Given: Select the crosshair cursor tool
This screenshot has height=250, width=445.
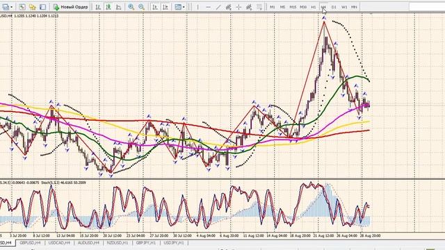Looking at the screenshot, I should click(238, 7).
